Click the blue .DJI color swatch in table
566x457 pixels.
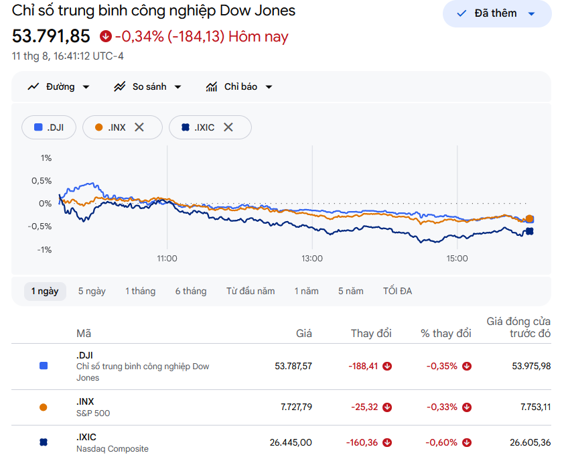click(44, 366)
